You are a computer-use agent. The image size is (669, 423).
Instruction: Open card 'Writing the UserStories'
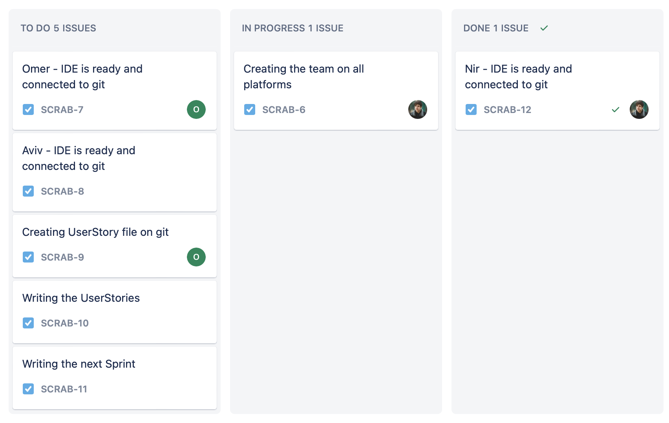click(81, 298)
